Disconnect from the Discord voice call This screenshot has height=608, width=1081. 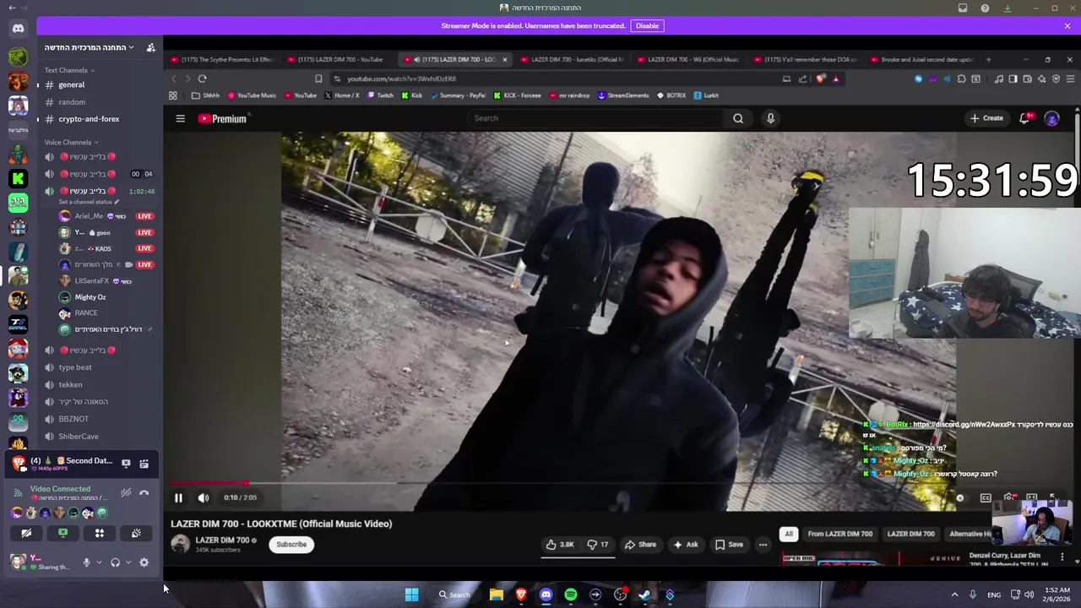(x=144, y=492)
